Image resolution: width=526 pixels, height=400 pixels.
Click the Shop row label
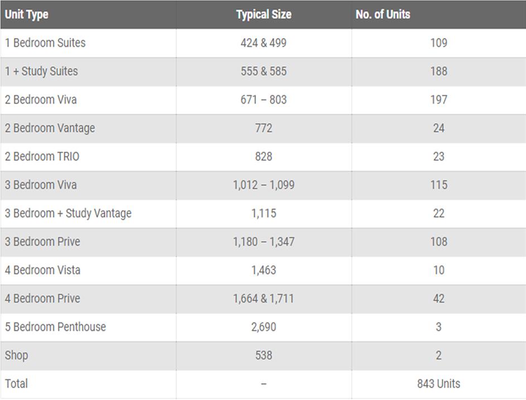pyautogui.click(x=16, y=356)
